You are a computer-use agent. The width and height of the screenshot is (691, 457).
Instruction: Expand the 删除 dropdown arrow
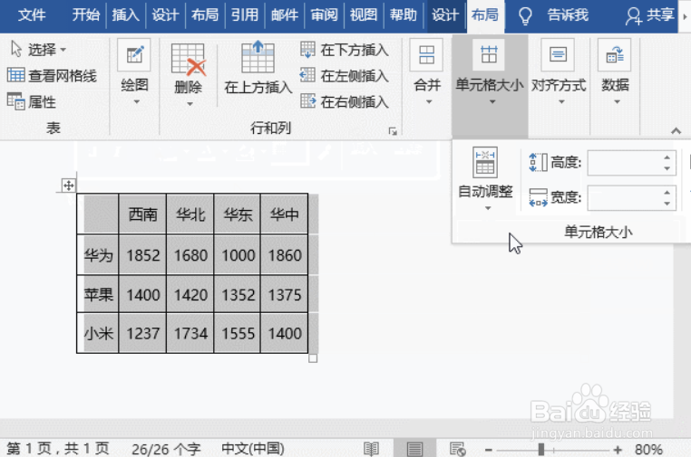pyautogui.click(x=190, y=104)
